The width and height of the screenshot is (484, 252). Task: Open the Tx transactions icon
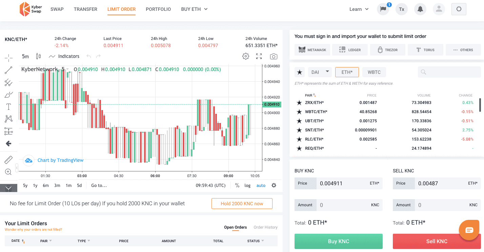(402, 9)
